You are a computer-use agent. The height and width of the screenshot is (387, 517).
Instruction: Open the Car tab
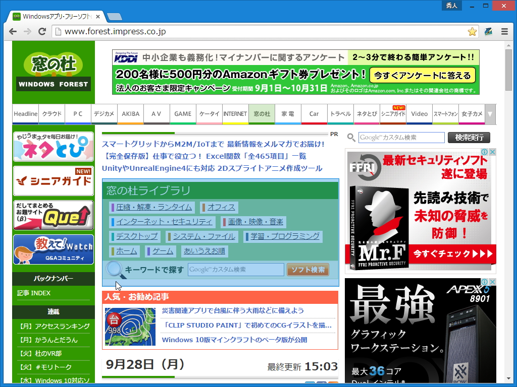[x=314, y=114]
